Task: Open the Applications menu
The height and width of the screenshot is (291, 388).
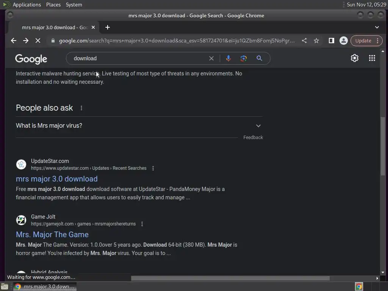Action: [27, 5]
